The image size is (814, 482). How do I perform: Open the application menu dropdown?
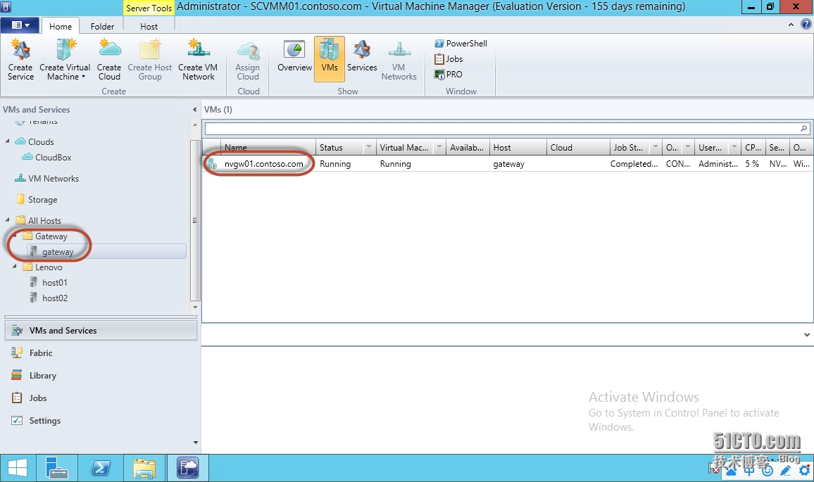(20, 25)
